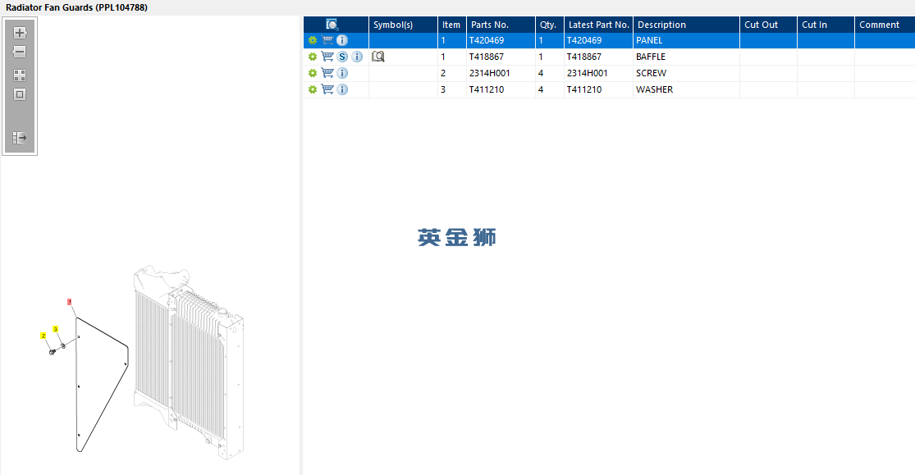Zoom in the diagram with plus button
915x475 pixels.
tap(20, 33)
